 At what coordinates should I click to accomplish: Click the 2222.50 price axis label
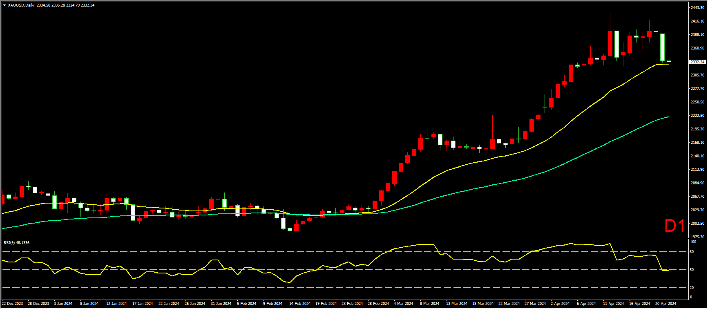697,116
